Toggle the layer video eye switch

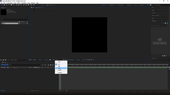point(1,68)
